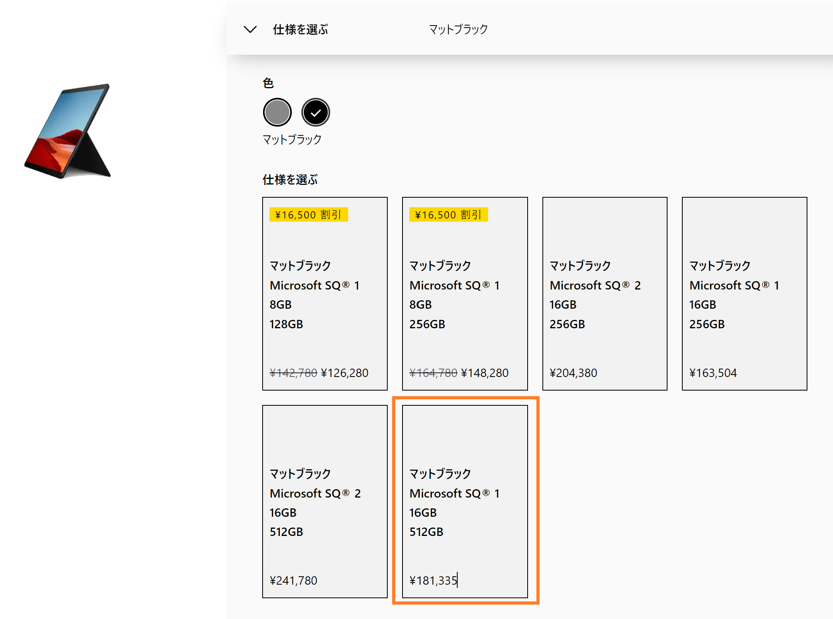833x619 pixels.
Task: Click the 仕様を選ぶ header title
Action: point(300,30)
